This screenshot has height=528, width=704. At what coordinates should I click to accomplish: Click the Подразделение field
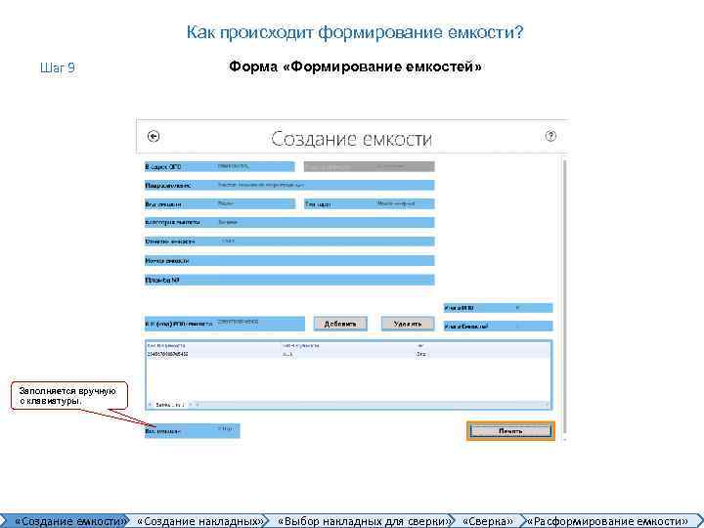click(289, 185)
